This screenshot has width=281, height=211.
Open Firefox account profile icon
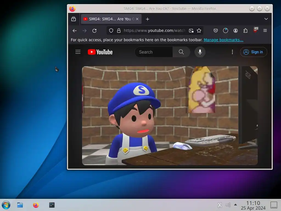[x=235, y=31]
